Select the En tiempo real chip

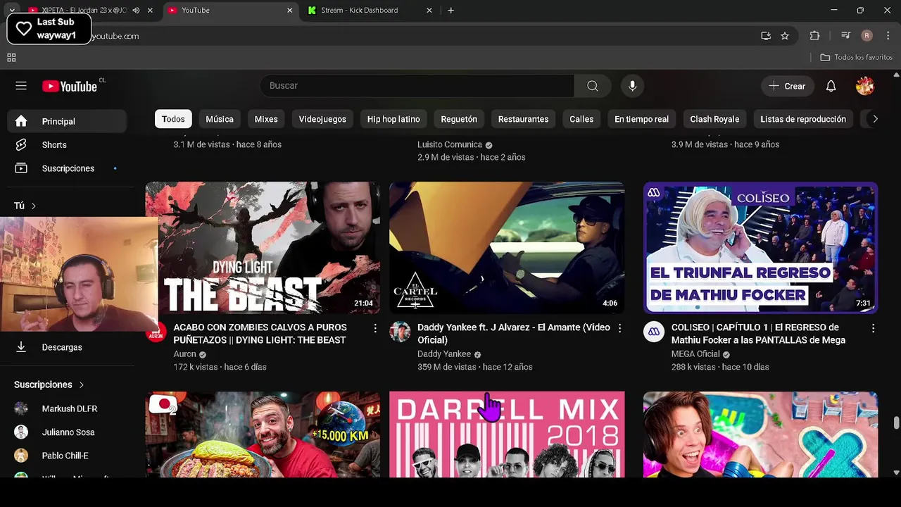click(641, 119)
